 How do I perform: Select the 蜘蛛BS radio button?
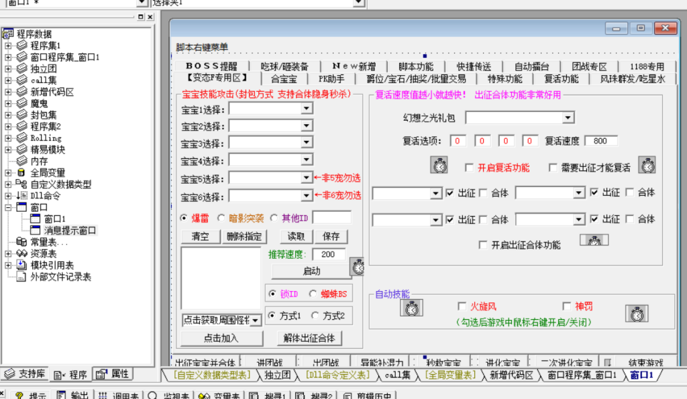(x=313, y=294)
